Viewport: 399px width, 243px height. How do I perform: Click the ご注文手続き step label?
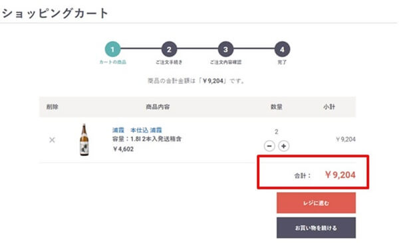point(169,62)
